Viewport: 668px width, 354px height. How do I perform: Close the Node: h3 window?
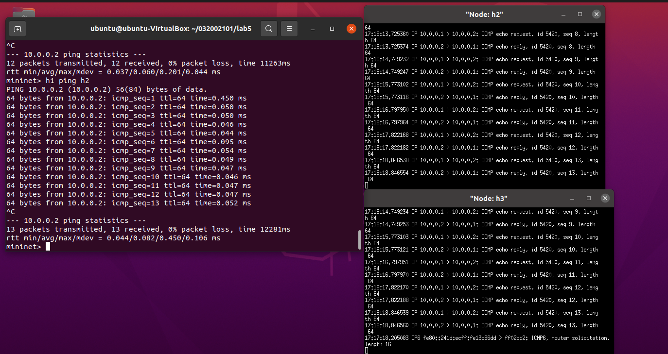[x=605, y=198]
